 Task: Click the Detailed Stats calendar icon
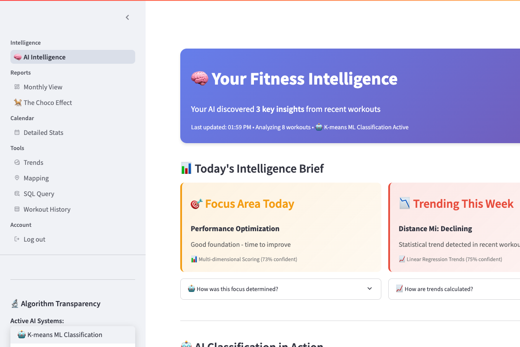pyautogui.click(x=17, y=132)
